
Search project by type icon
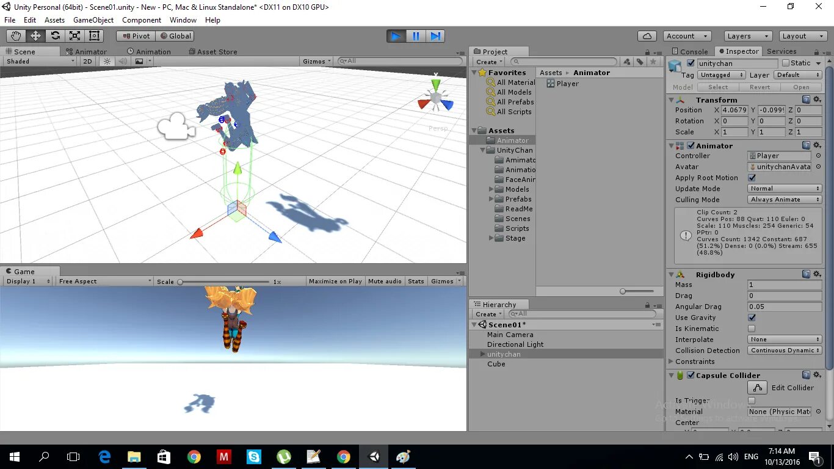click(x=627, y=62)
